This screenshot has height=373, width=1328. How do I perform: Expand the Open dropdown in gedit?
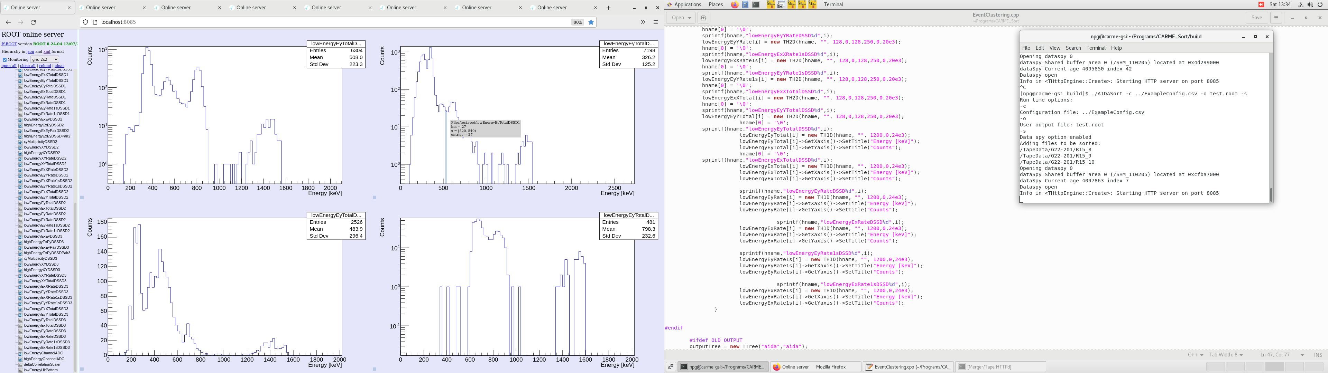point(681,18)
